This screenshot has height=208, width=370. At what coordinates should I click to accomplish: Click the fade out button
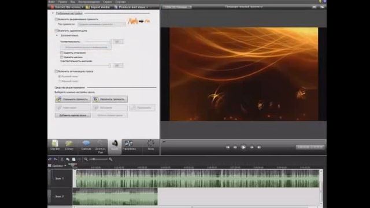[x=110, y=108]
